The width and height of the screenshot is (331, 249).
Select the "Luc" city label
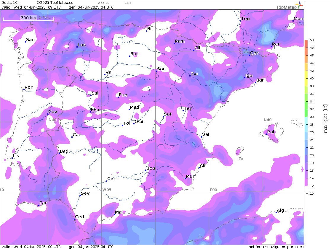(x=82, y=45)
